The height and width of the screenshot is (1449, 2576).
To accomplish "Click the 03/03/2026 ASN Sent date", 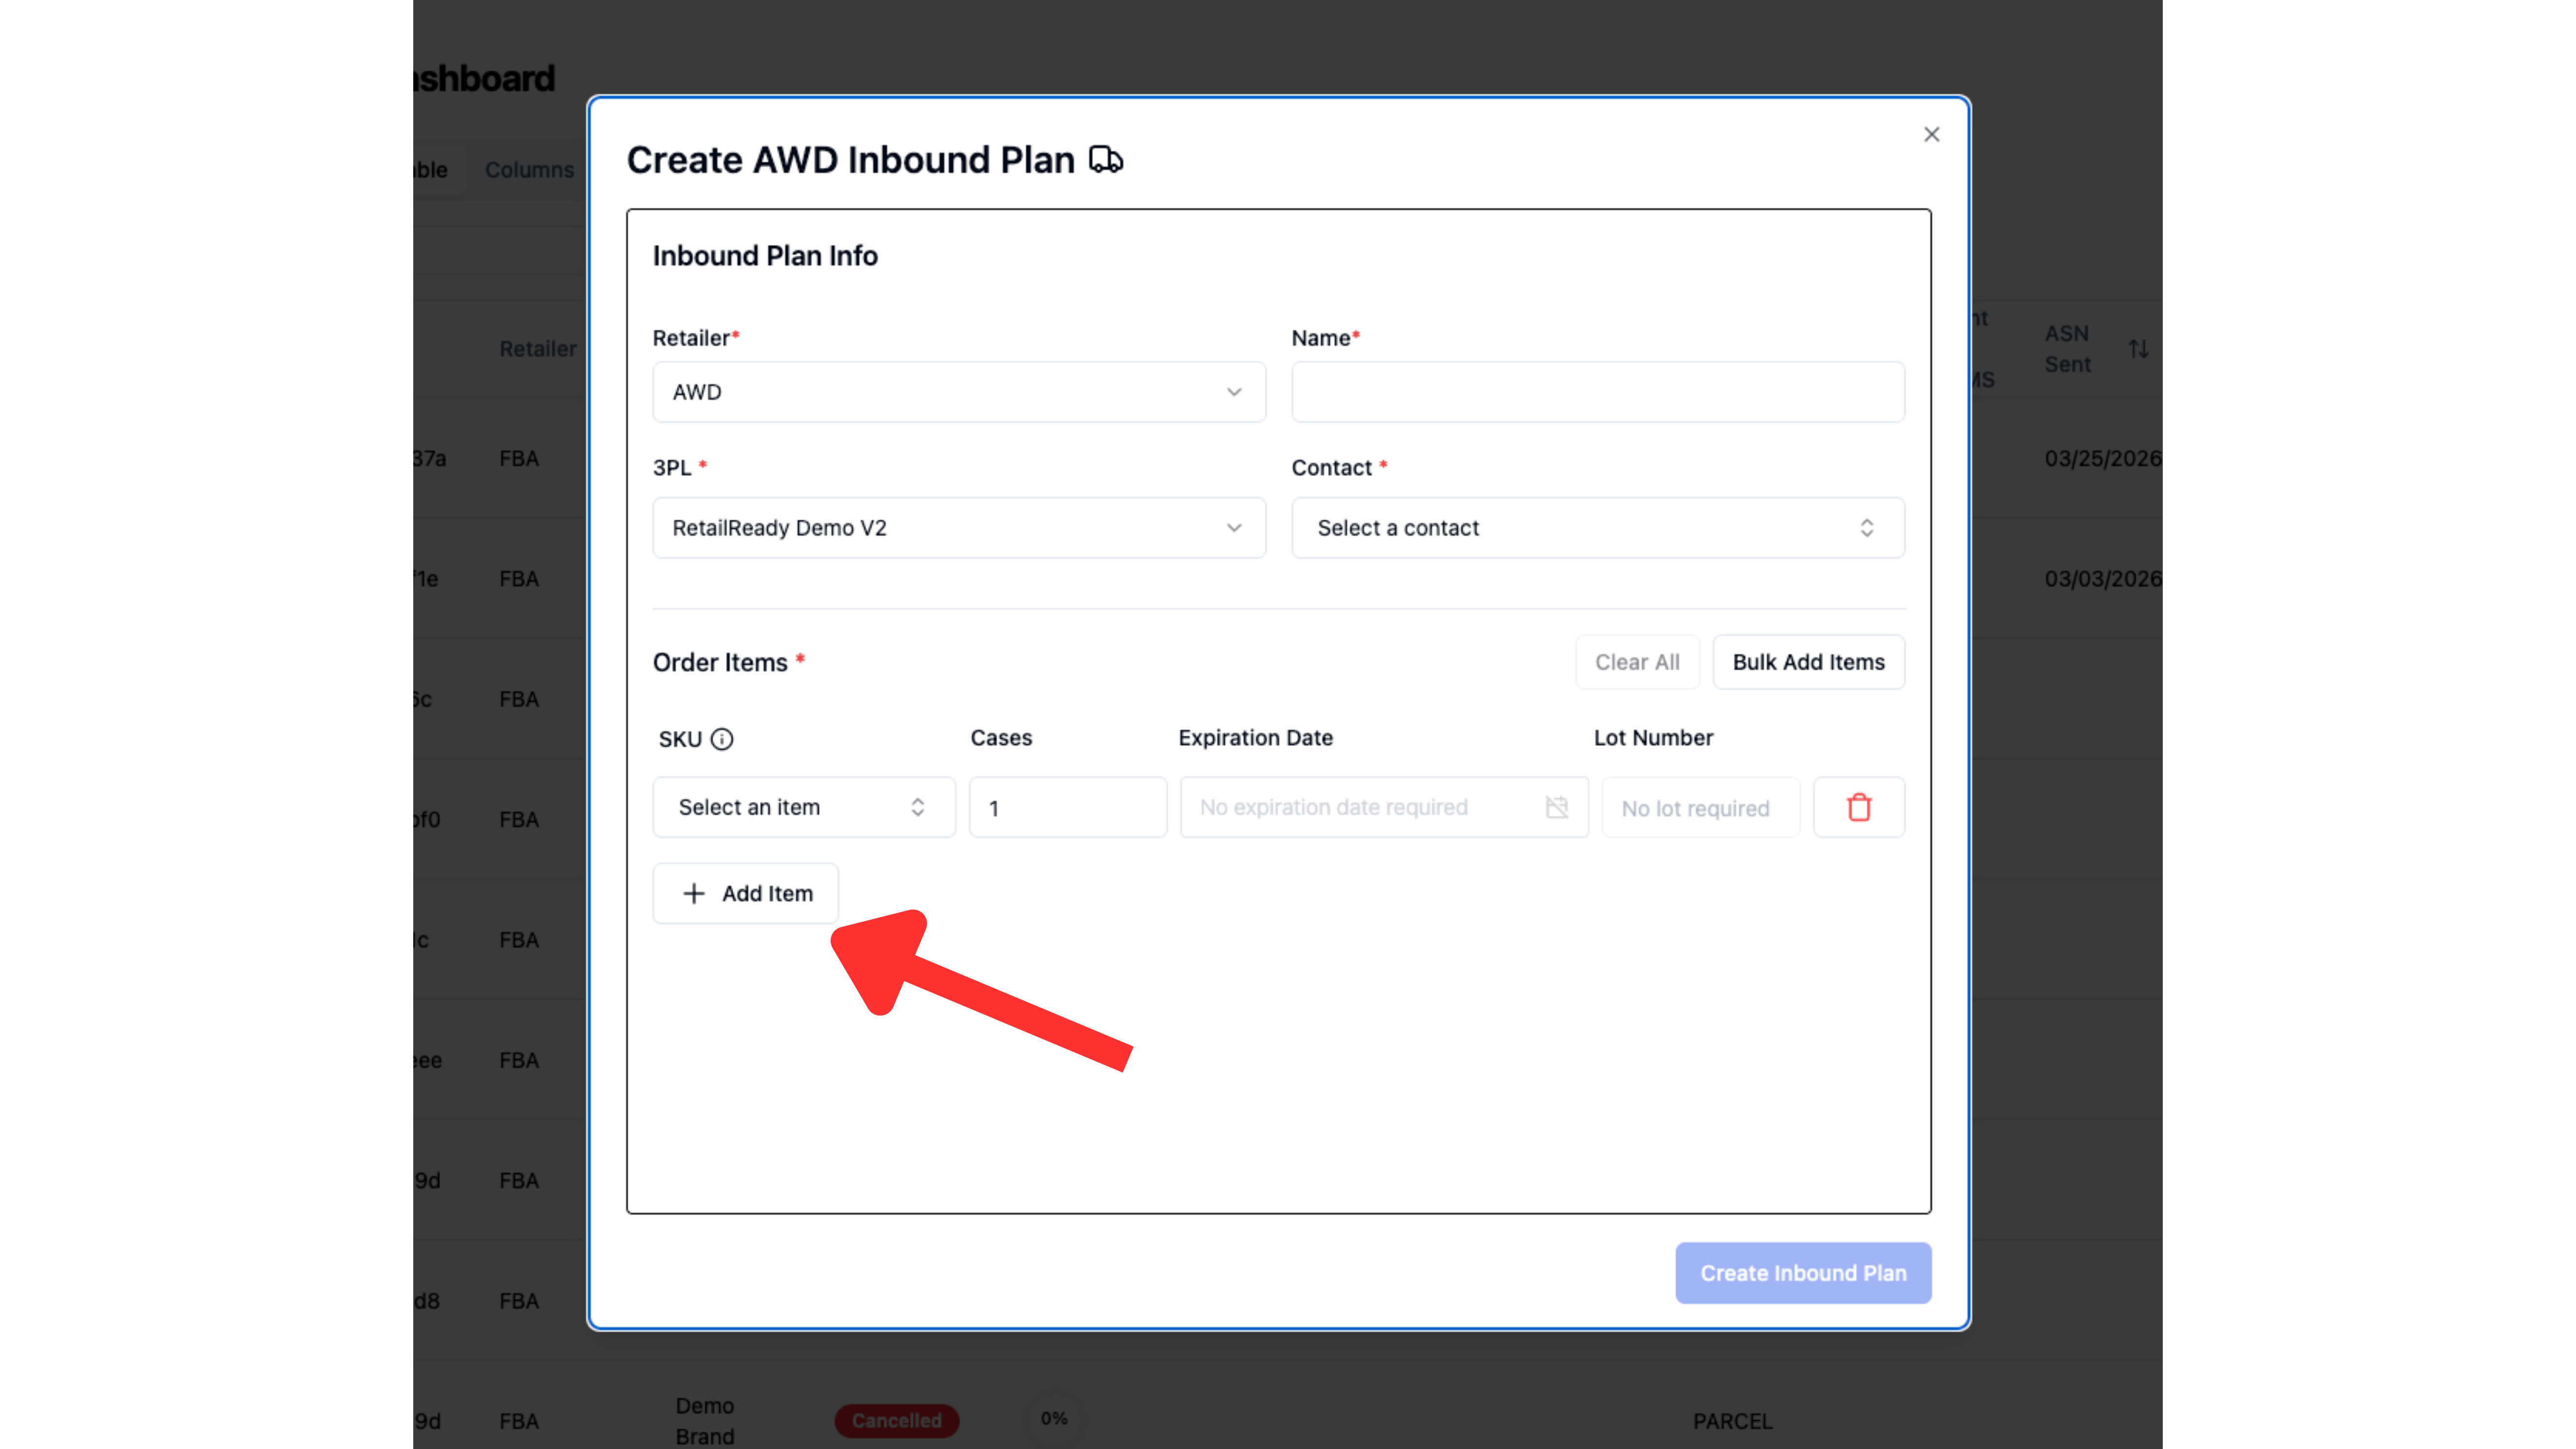I will [x=2102, y=579].
